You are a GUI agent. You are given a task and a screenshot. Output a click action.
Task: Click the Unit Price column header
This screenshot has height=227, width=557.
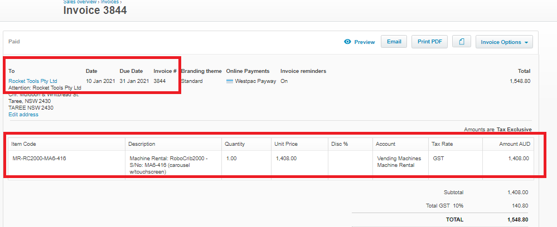pos(300,144)
